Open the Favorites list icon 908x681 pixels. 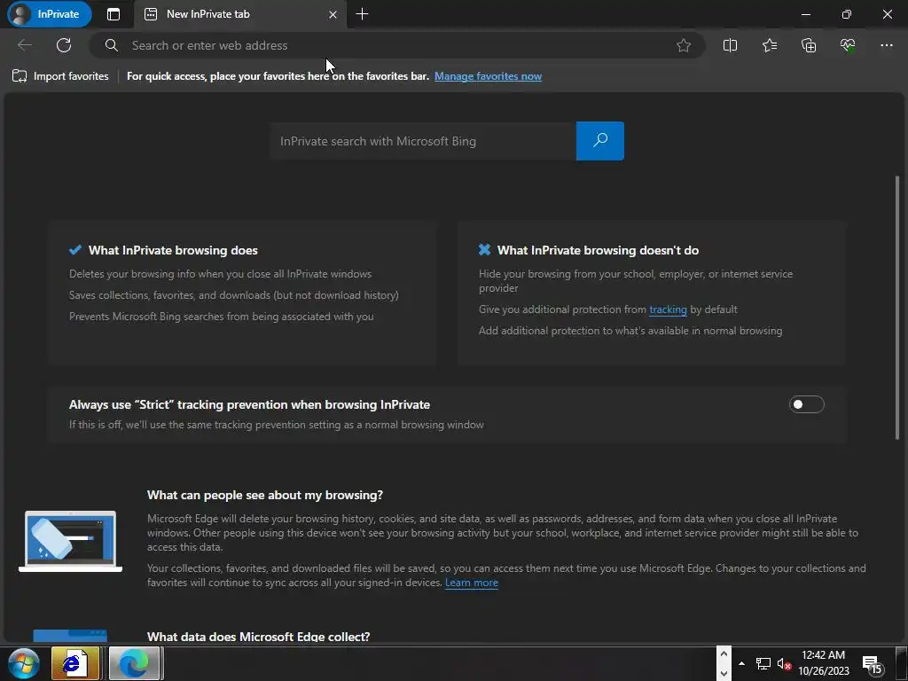pyautogui.click(x=770, y=45)
